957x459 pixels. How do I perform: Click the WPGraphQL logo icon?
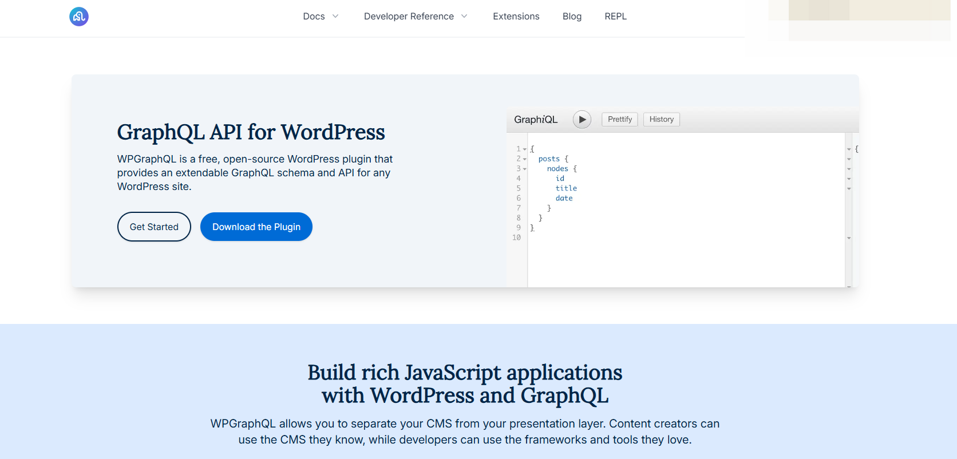(79, 17)
